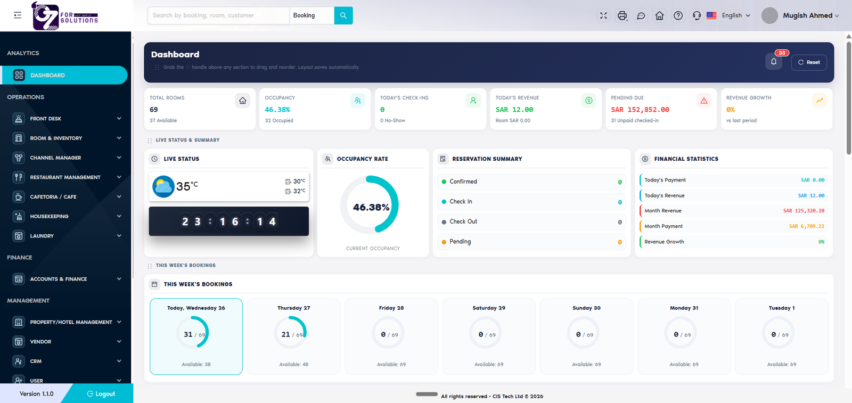
Task: Click the This Week's Bookings calendar icon
Action: (154, 284)
